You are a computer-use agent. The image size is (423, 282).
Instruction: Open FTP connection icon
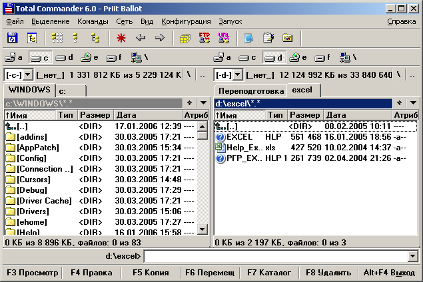click(205, 38)
